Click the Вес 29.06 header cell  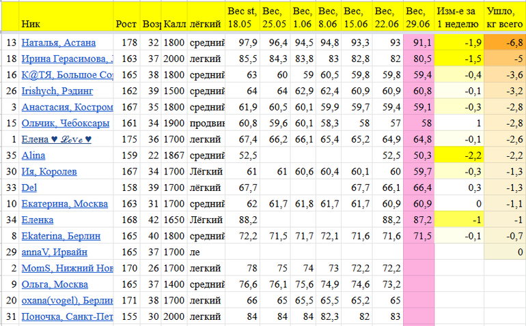point(419,16)
